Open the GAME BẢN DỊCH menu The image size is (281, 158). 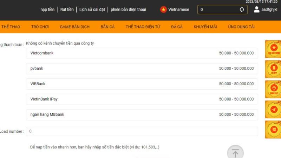coord(74,27)
